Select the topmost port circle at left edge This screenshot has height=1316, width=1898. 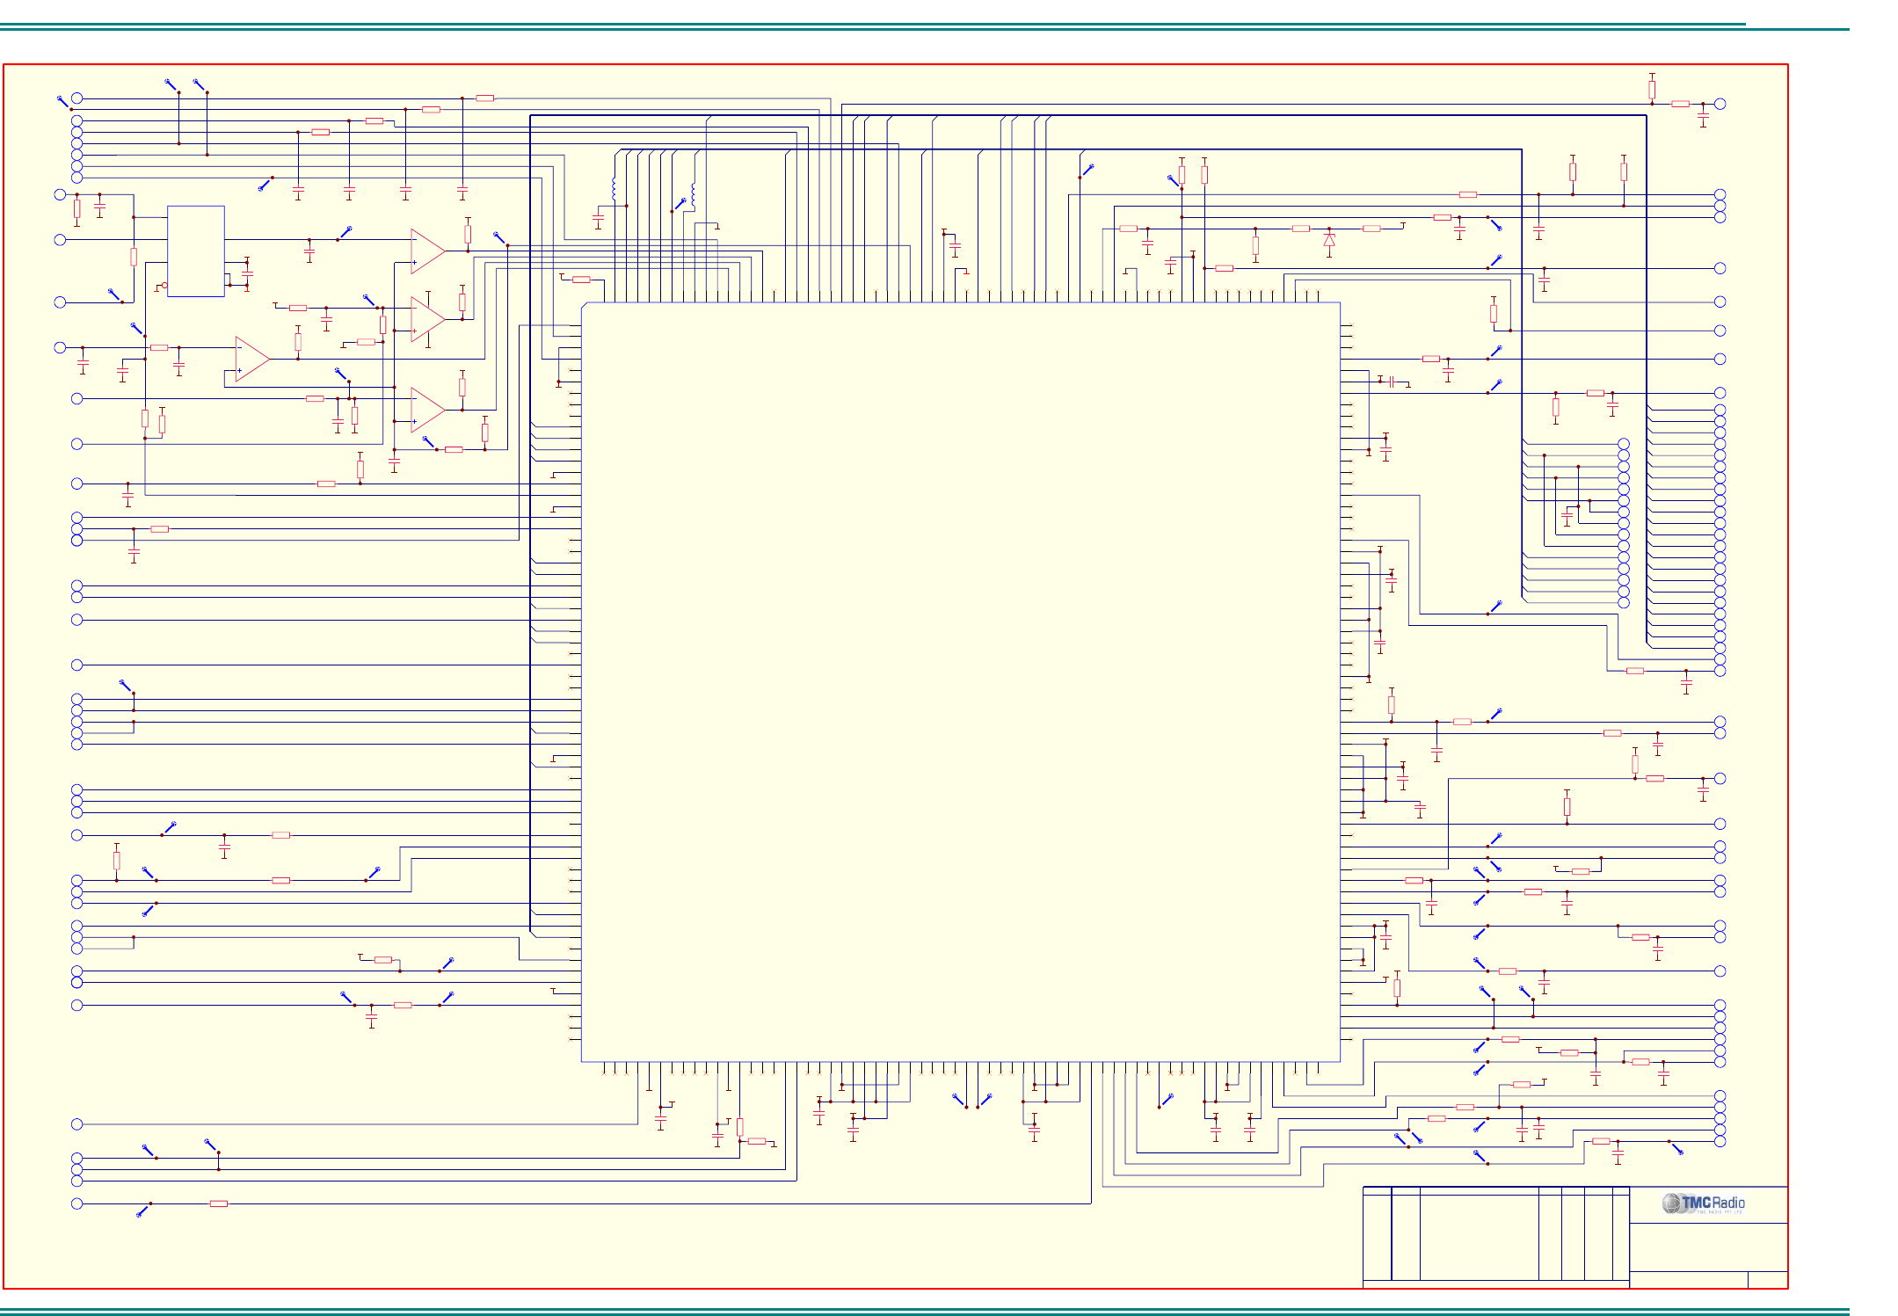coord(77,98)
